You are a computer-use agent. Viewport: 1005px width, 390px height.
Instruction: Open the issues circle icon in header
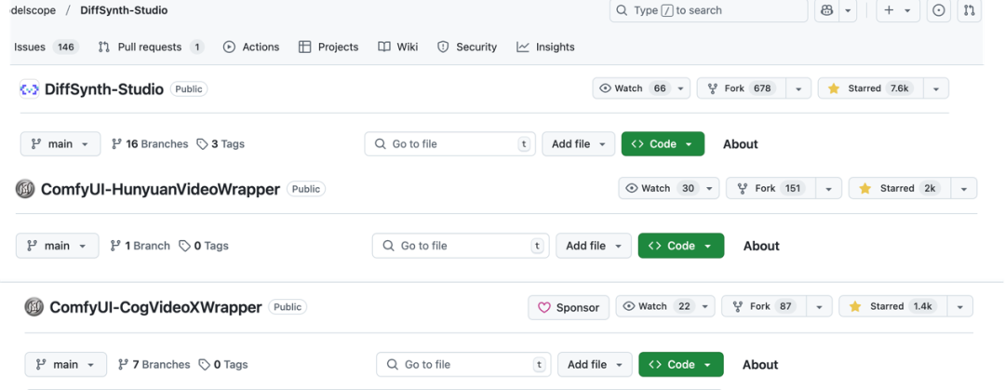coord(939,10)
